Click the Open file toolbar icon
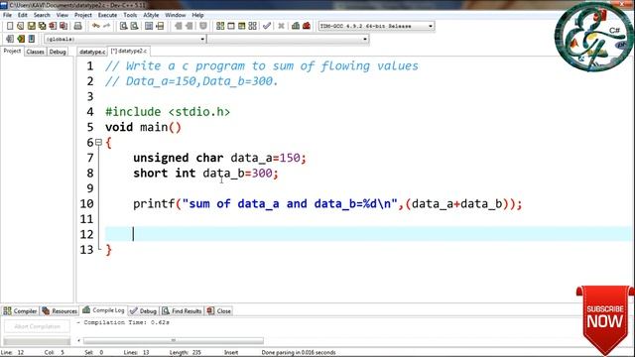635x357 pixels. point(21,26)
